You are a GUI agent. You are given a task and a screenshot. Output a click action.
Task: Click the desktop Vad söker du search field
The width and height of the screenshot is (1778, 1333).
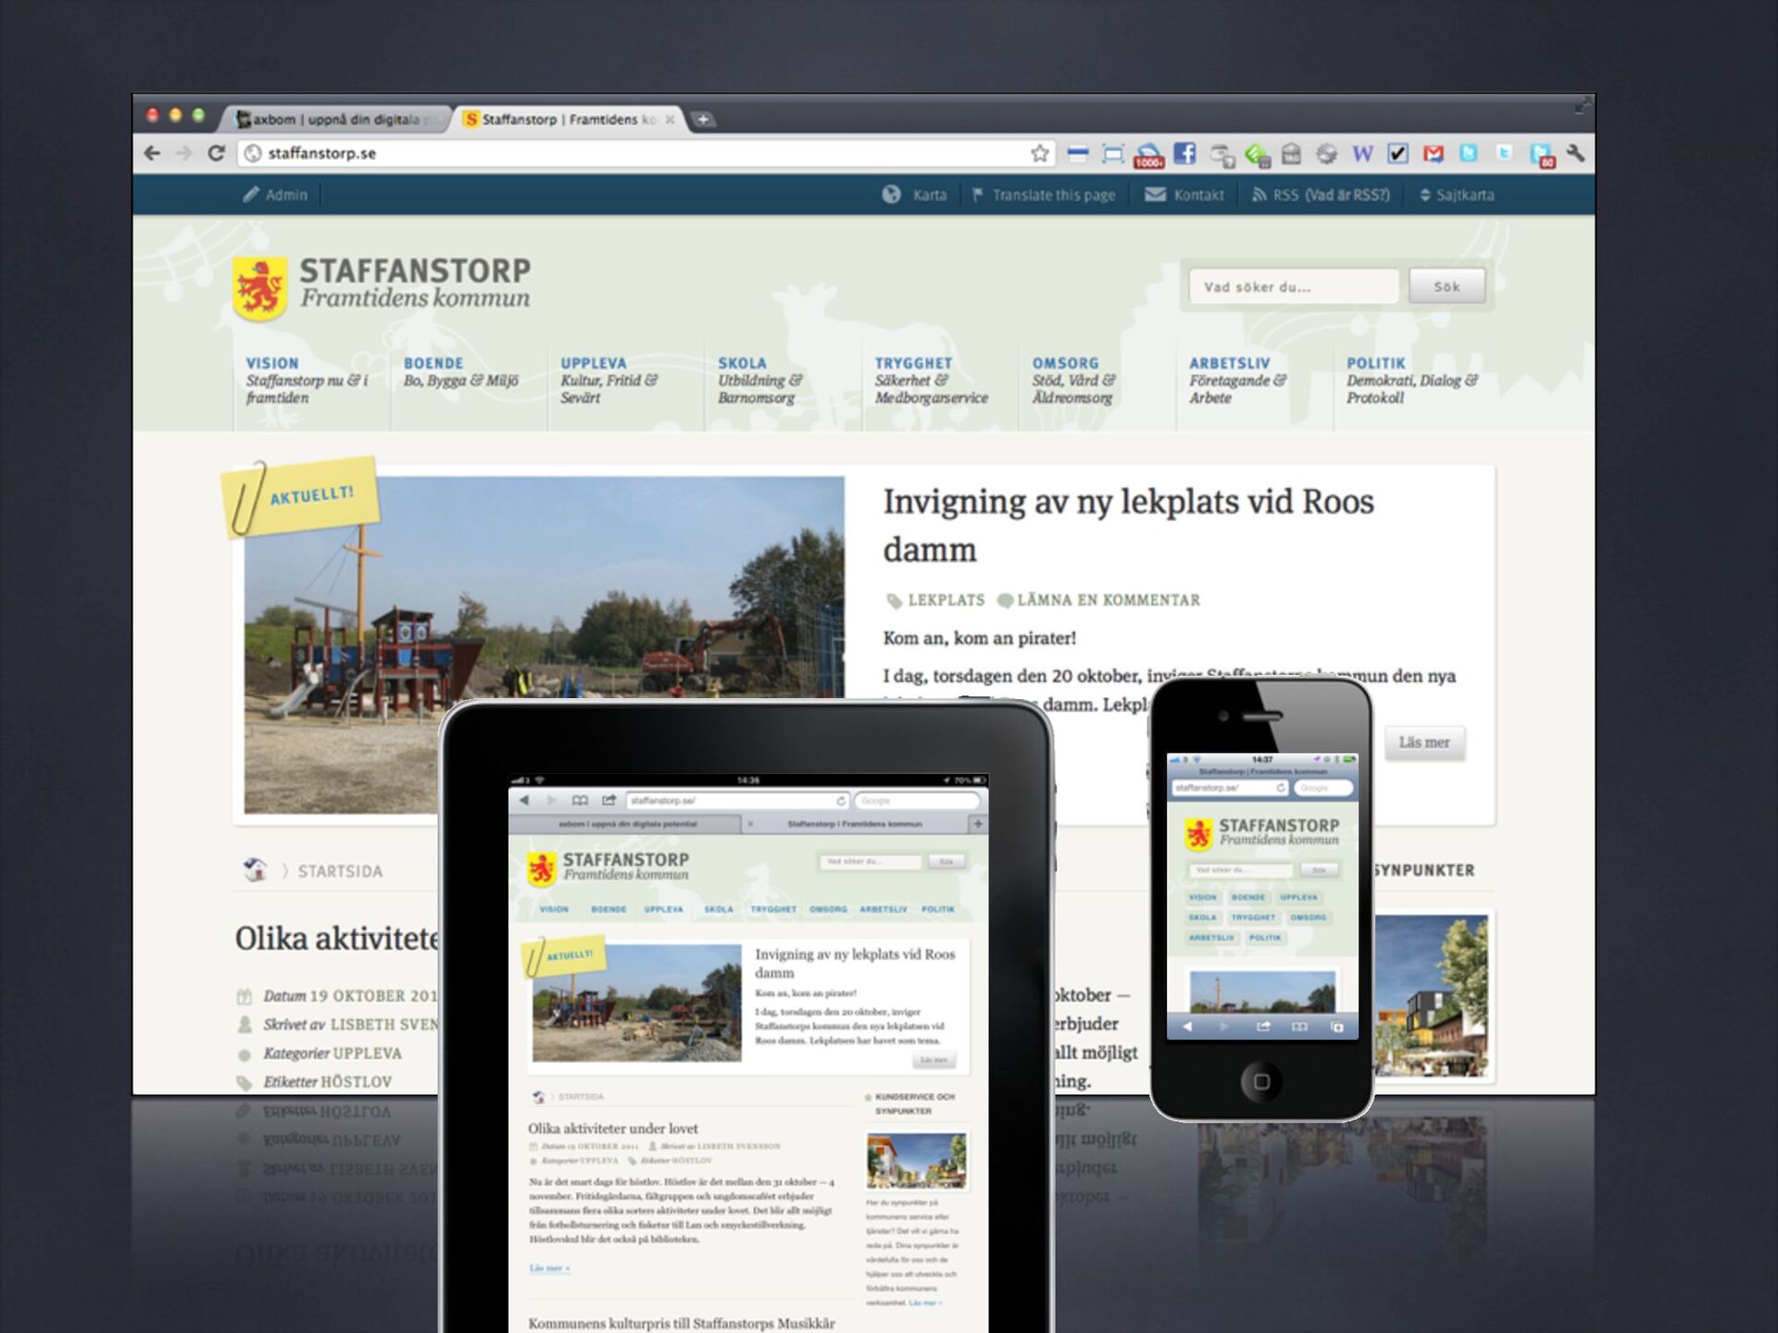tap(1294, 286)
